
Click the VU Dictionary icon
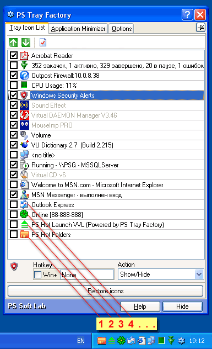click(x=24, y=145)
